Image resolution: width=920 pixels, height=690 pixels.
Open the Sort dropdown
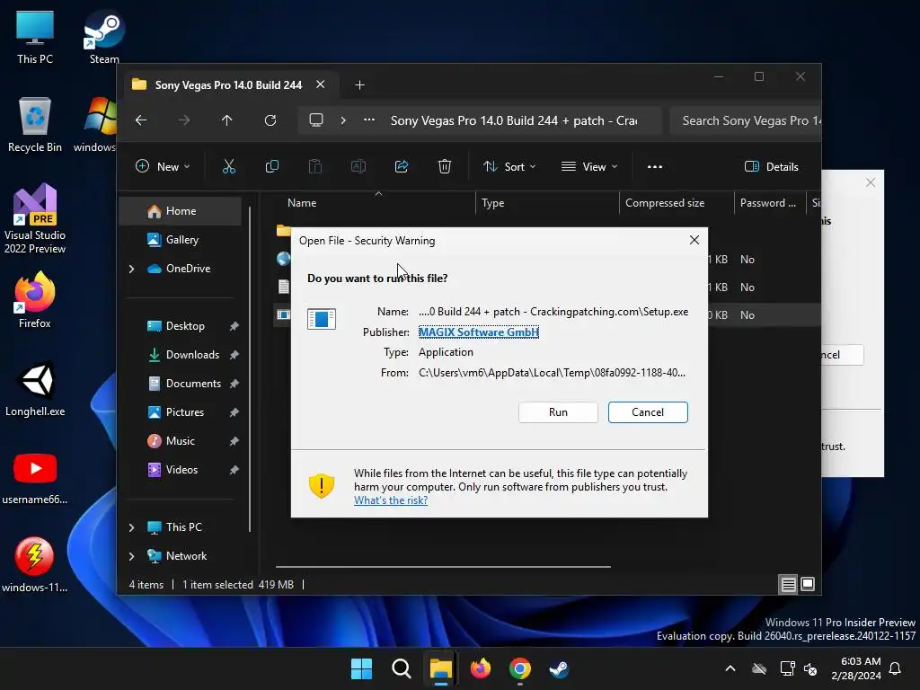coord(509,166)
